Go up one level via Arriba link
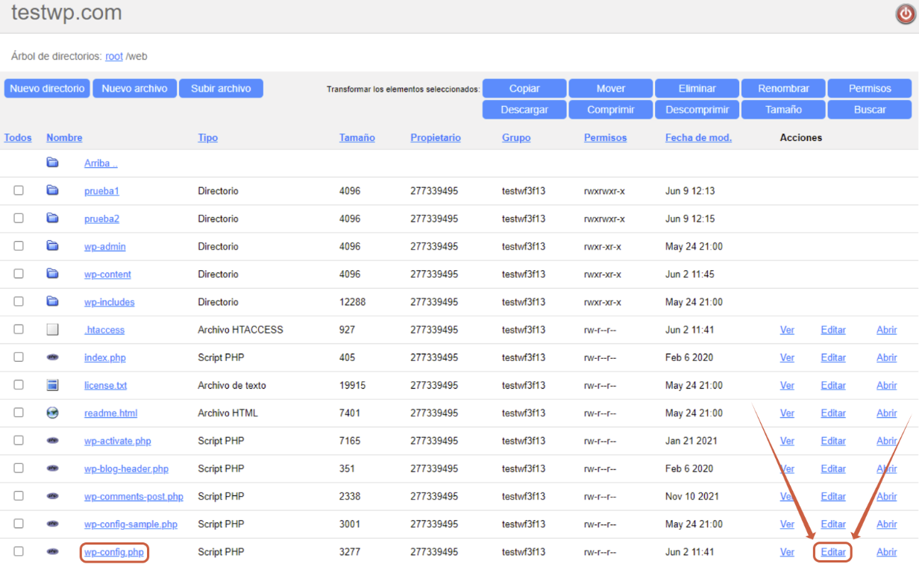Viewport: 919px width, 564px height. (x=101, y=163)
